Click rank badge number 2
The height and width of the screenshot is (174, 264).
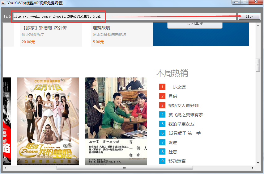[162, 96]
